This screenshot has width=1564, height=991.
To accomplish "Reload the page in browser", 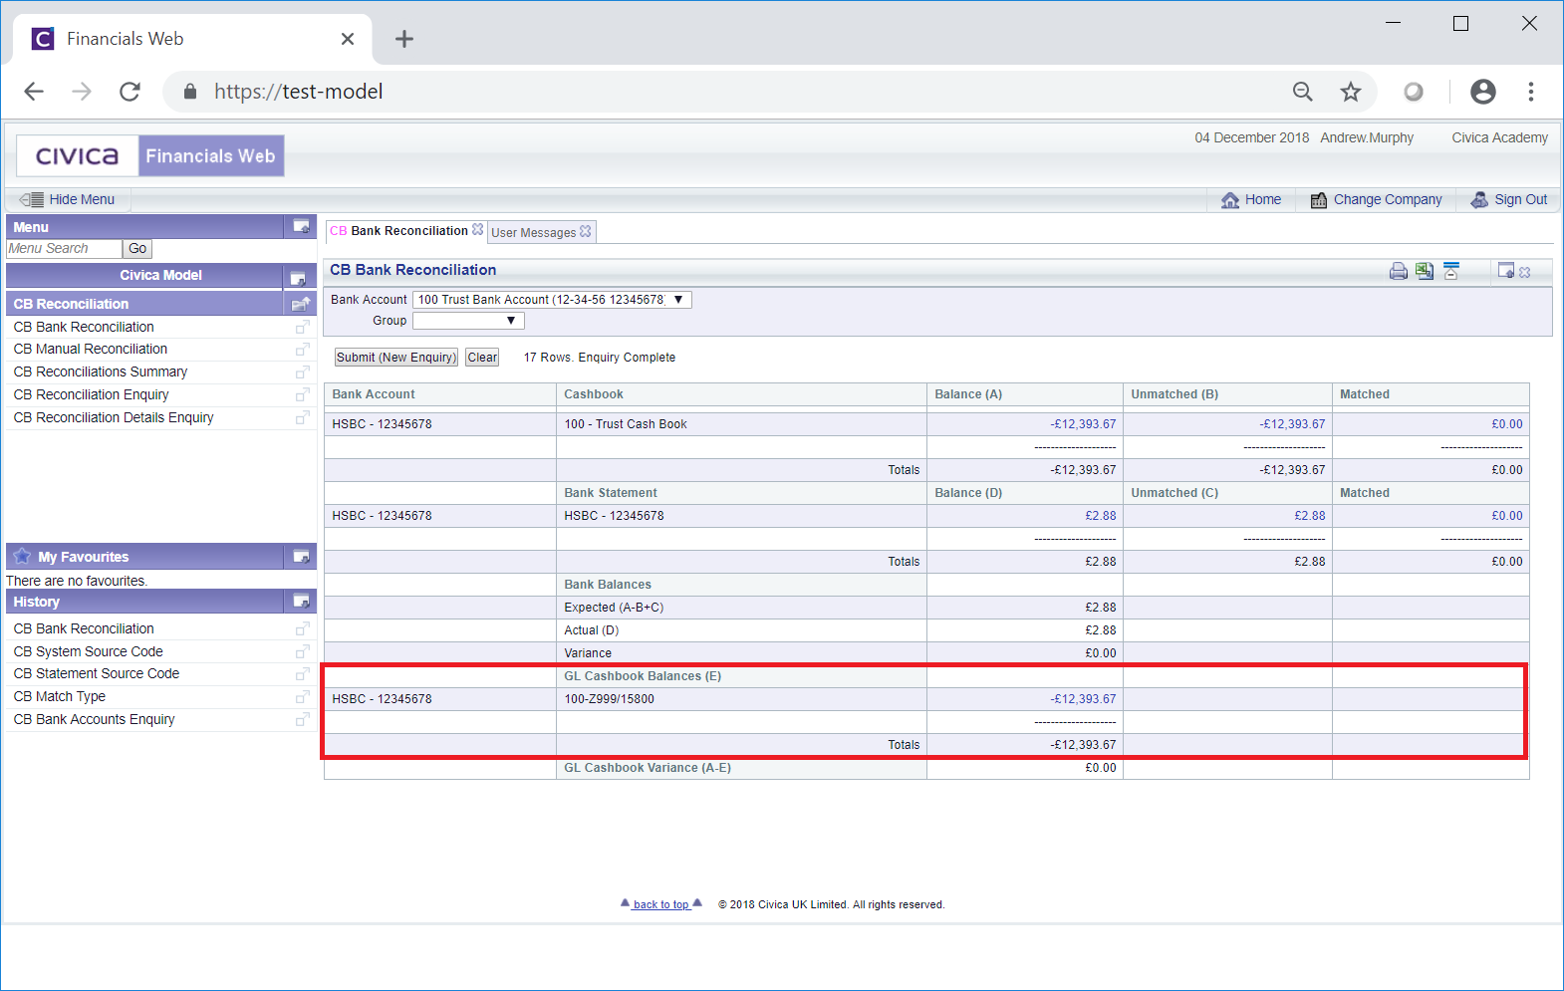I will coord(130,92).
